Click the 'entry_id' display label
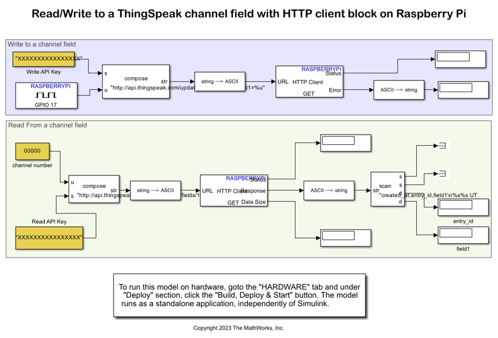498x338 pixels. coord(463,221)
